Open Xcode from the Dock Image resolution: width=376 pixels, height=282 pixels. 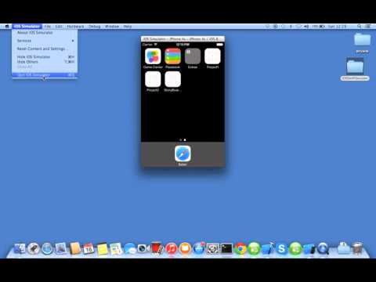coord(268,248)
